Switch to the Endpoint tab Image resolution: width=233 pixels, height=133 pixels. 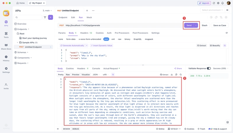(x=63, y=17)
